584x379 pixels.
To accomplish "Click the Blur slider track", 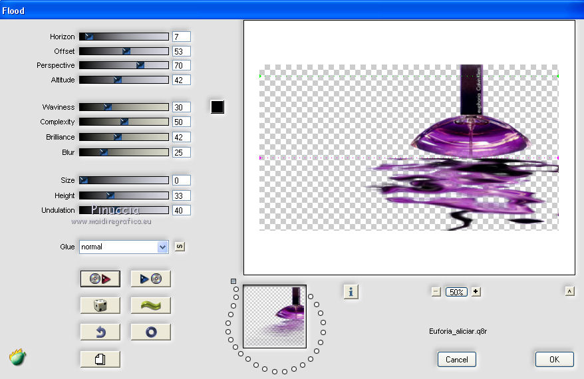I will point(124,152).
